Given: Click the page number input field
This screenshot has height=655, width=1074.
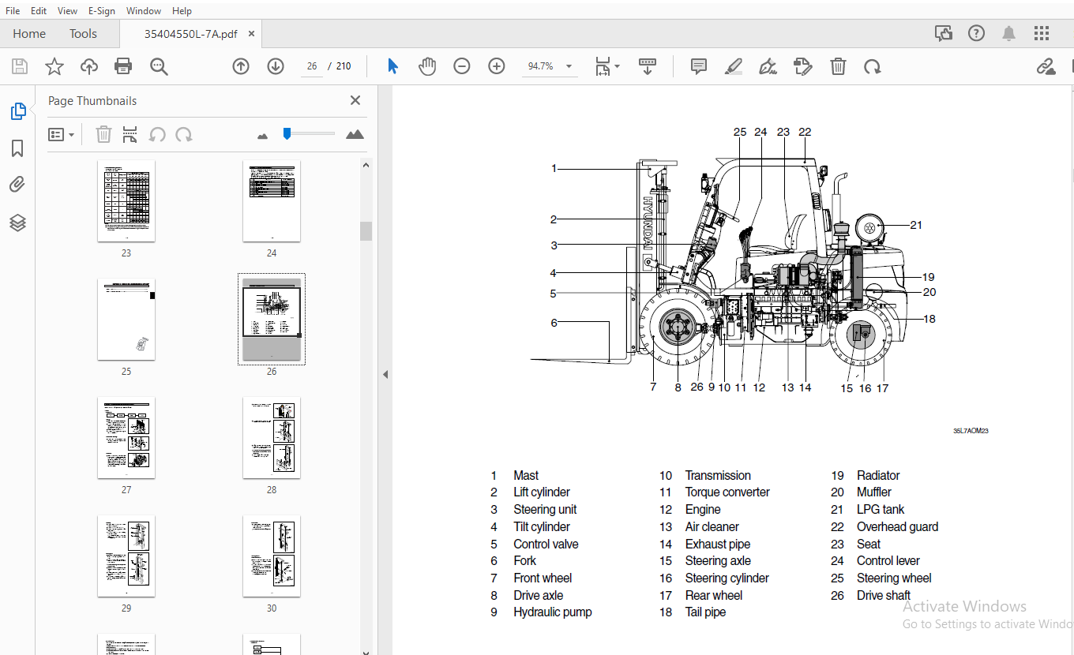Looking at the screenshot, I should pyautogui.click(x=312, y=66).
